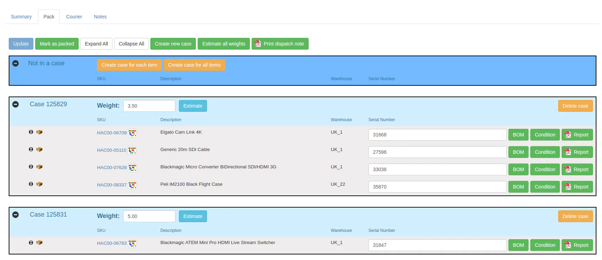Create case for all items
Screen dimensions: 602x260
(x=194, y=65)
